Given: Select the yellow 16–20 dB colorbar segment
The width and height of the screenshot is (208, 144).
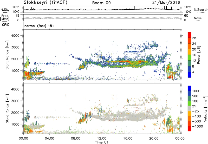Looking at the screenshot, I should coord(190,52).
